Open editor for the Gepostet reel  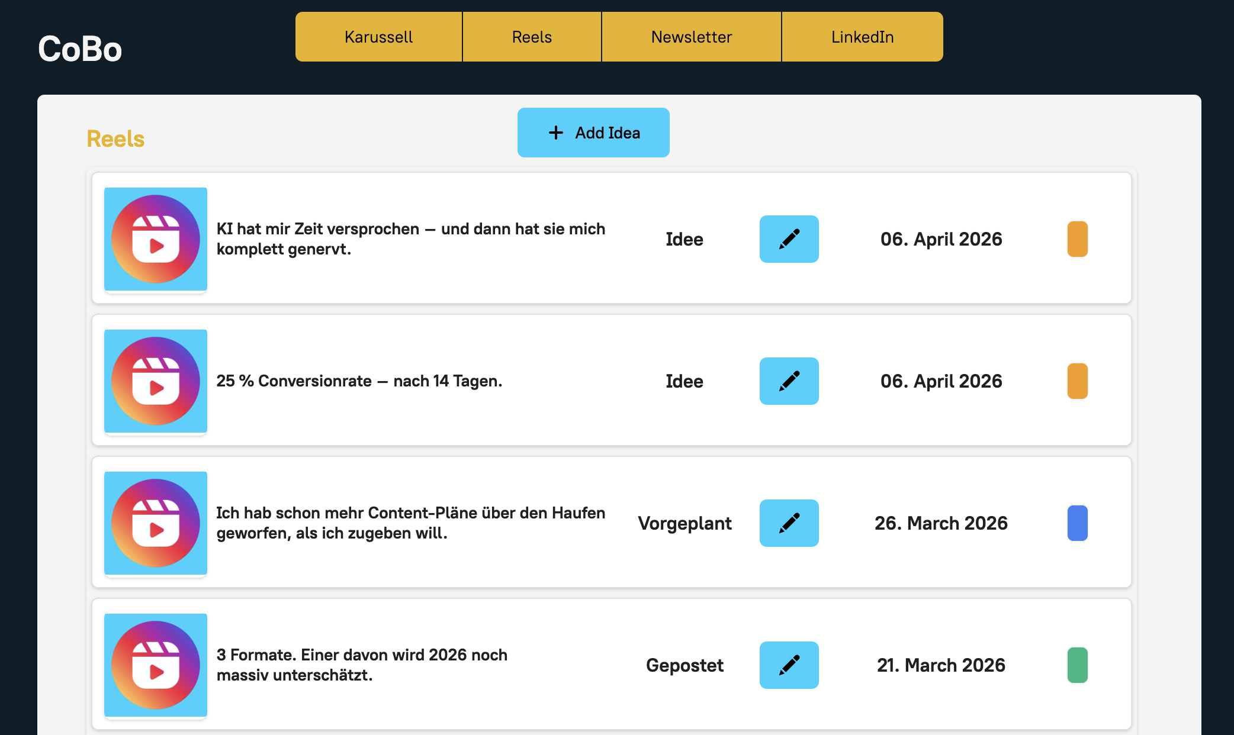(x=789, y=665)
